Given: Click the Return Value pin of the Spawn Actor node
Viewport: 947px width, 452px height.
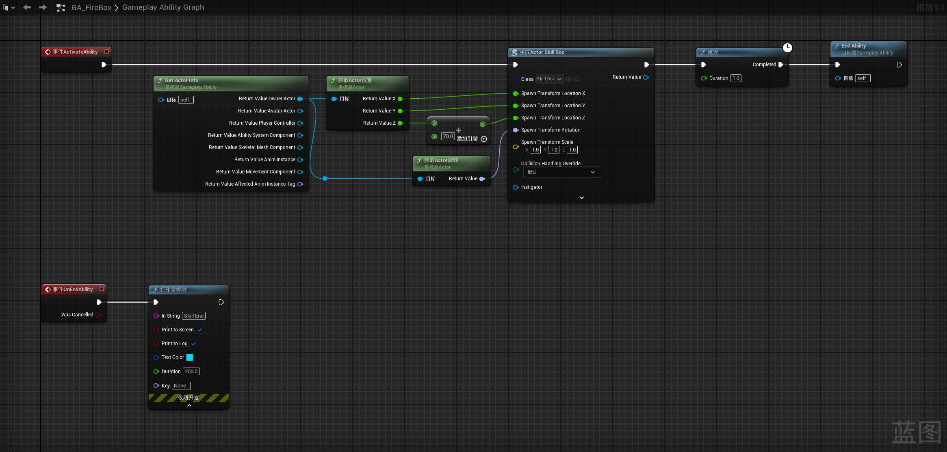Looking at the screenshot, I should pyautogui.click(x=646, y=77).
